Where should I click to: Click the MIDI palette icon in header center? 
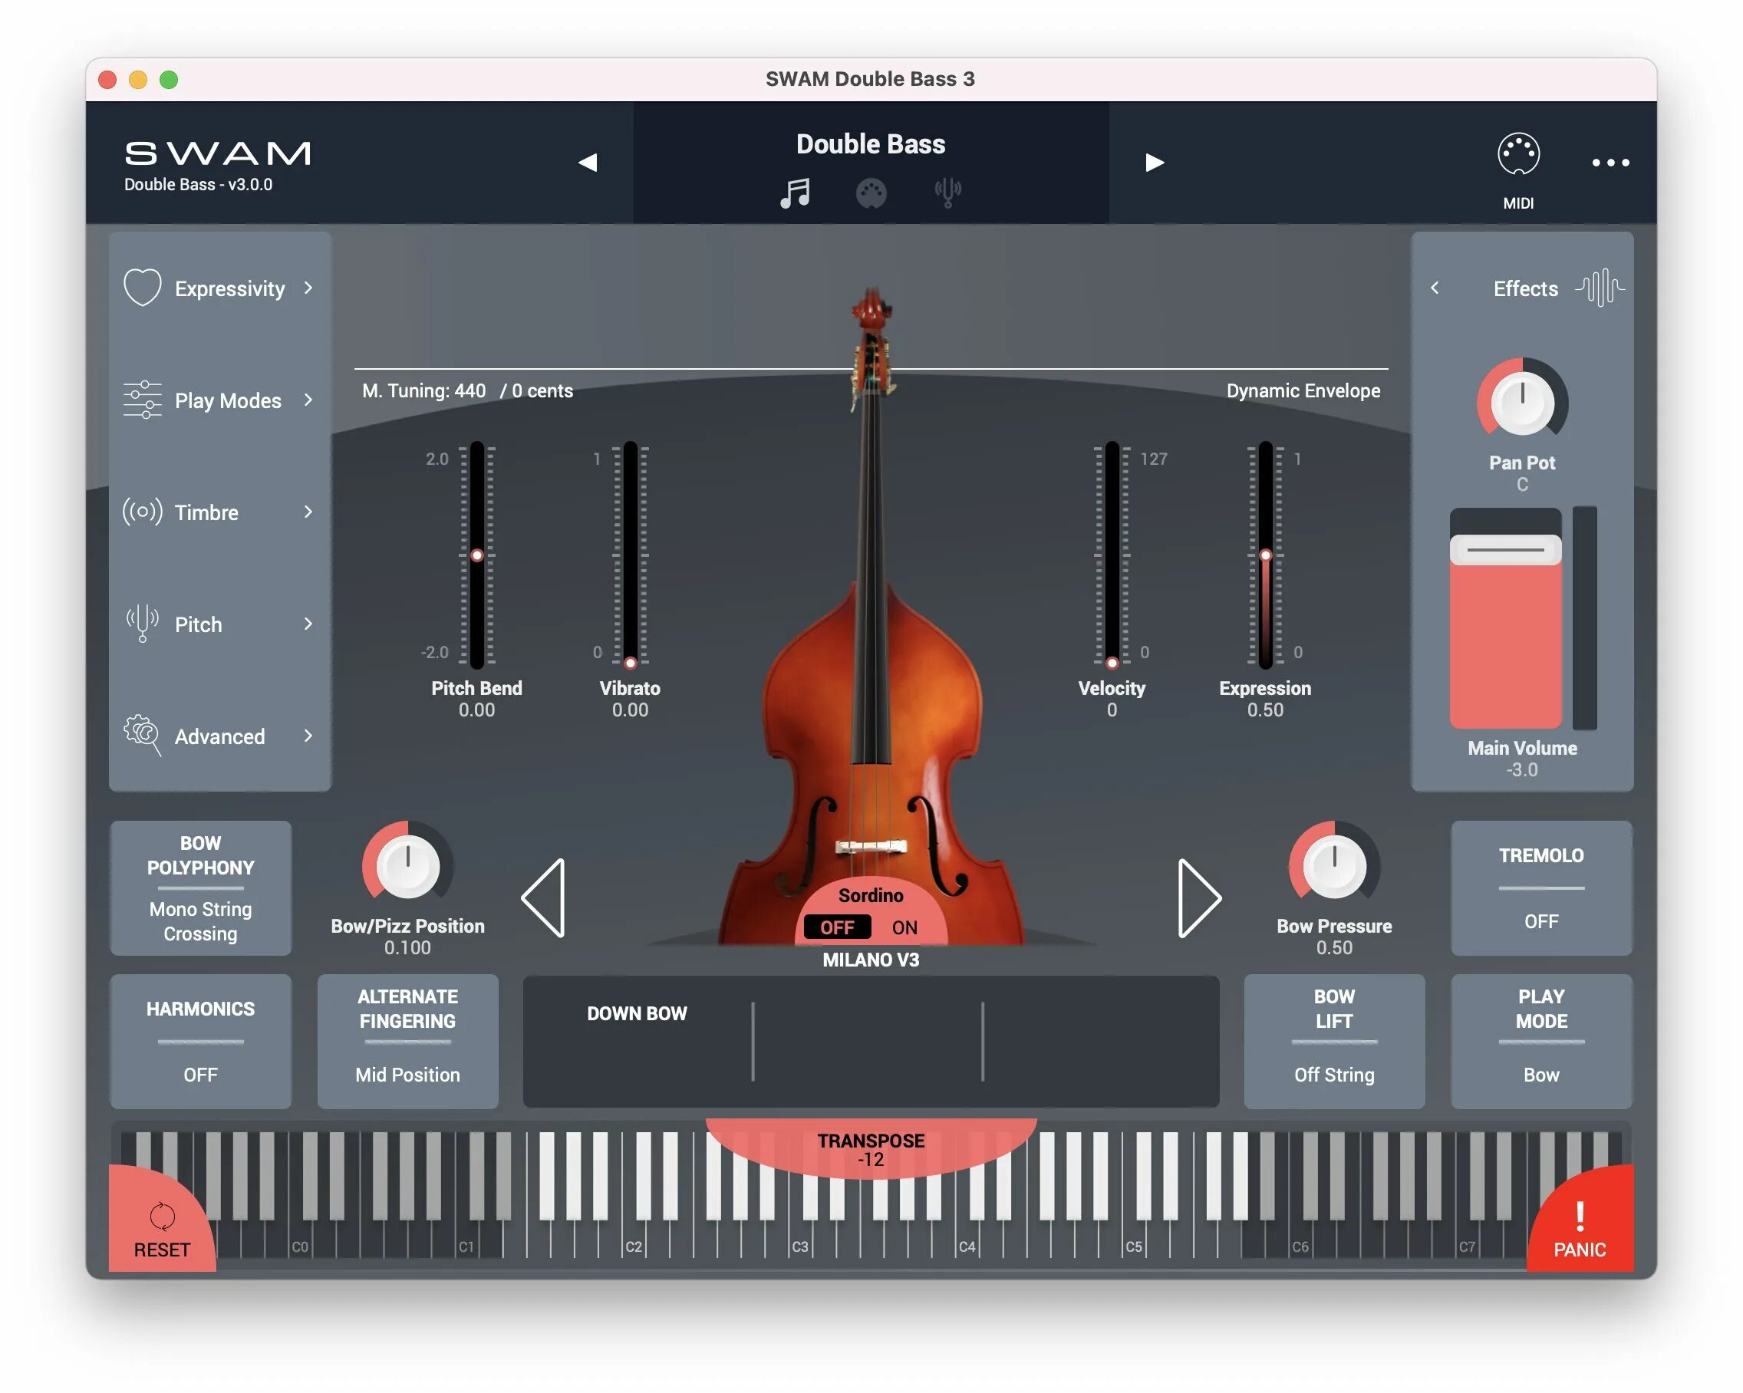[871, 193]
